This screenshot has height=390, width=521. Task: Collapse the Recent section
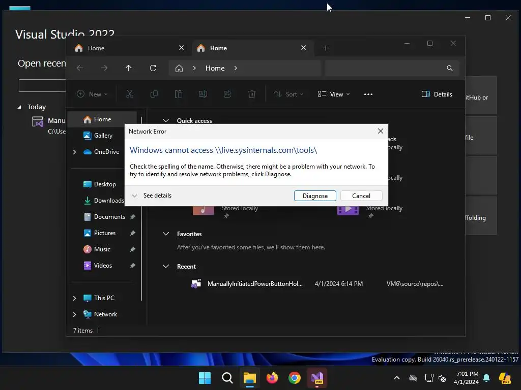[166, 266]
